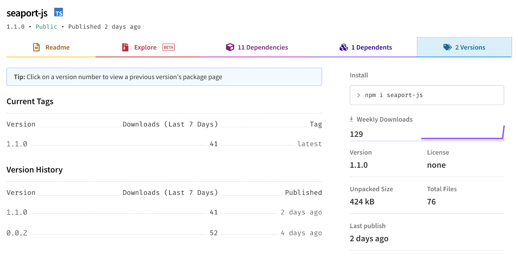Click the Last publish value 2 days ago
518x257 pixels.
coord(369,239)
